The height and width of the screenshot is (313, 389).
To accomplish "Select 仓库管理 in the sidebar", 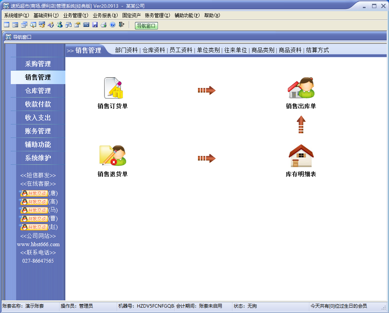I will click(38, 91).
